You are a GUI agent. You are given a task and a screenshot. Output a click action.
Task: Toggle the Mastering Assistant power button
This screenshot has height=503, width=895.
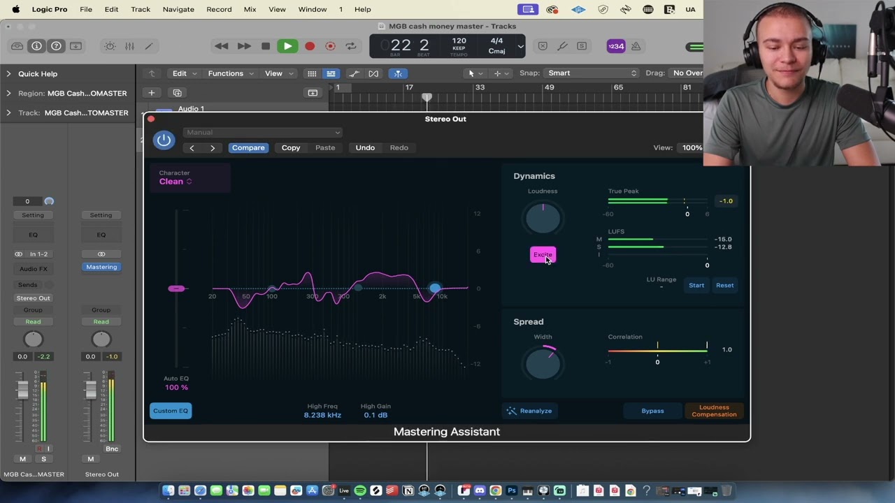[164, 140]
